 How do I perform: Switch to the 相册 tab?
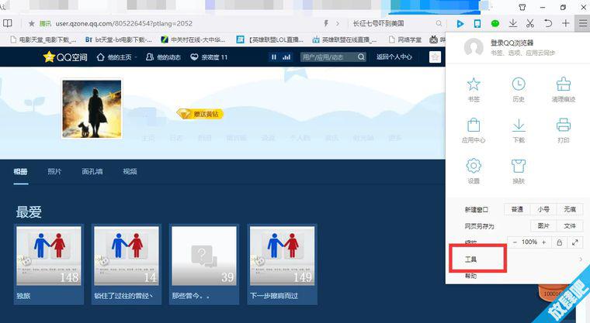pos(21,172)
